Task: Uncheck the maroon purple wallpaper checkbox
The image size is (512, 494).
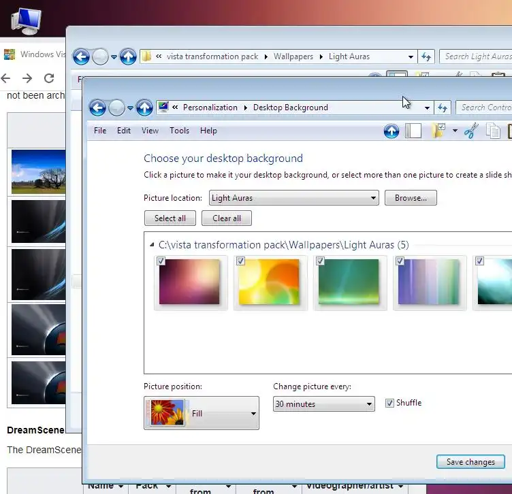Action: pos(161,261)
